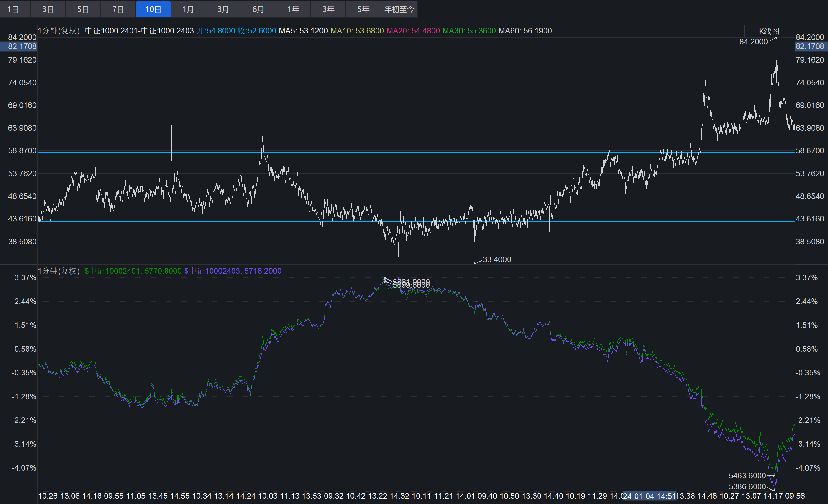Screen dimensions: 828x504
Task: Switch to 年初至今 year-to-date range
Action: (x=399, y=9)
